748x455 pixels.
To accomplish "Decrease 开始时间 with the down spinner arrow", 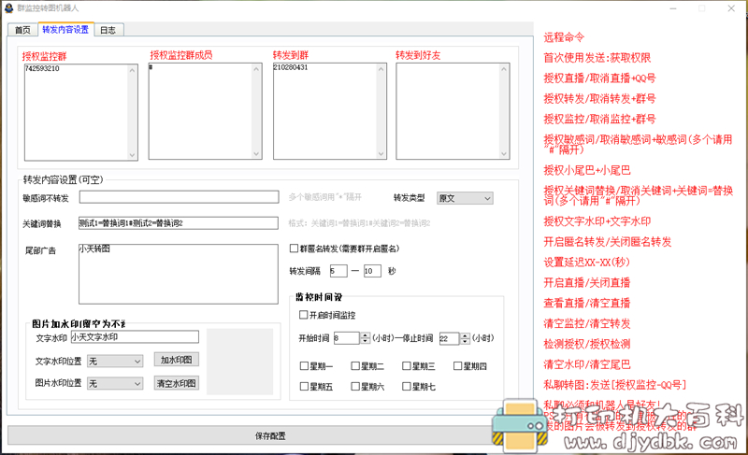I will [x=365, y=341].
